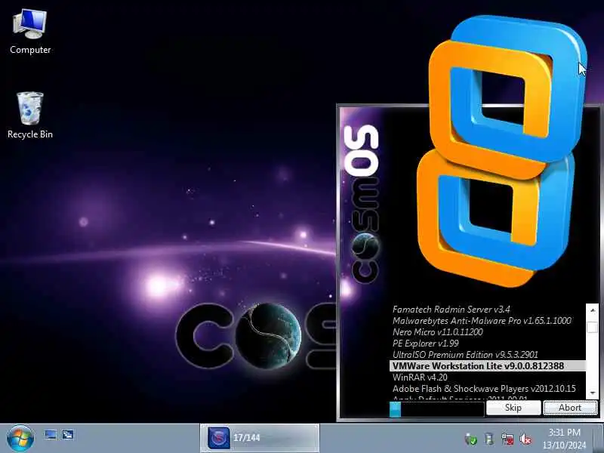The width and height of the screenshot is (604, 453).
Task: Open the clock showing 3:31 PM
Action: pyautogui.click(x=564, y=439)
